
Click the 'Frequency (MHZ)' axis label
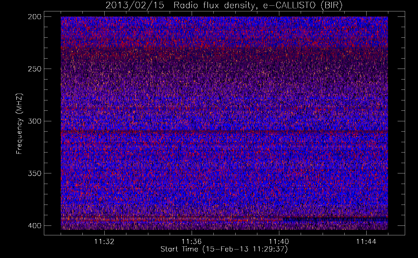click(19, 124)
